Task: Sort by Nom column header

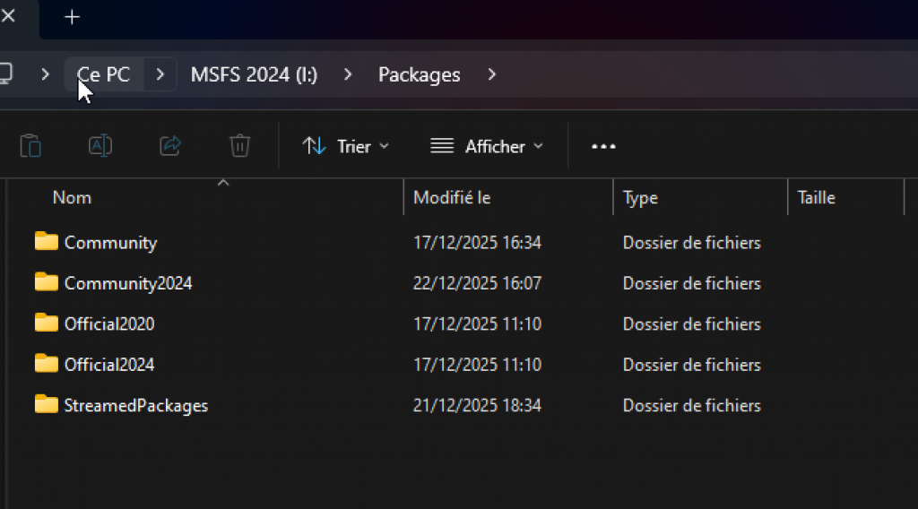Action: click(x=72, y=197)
